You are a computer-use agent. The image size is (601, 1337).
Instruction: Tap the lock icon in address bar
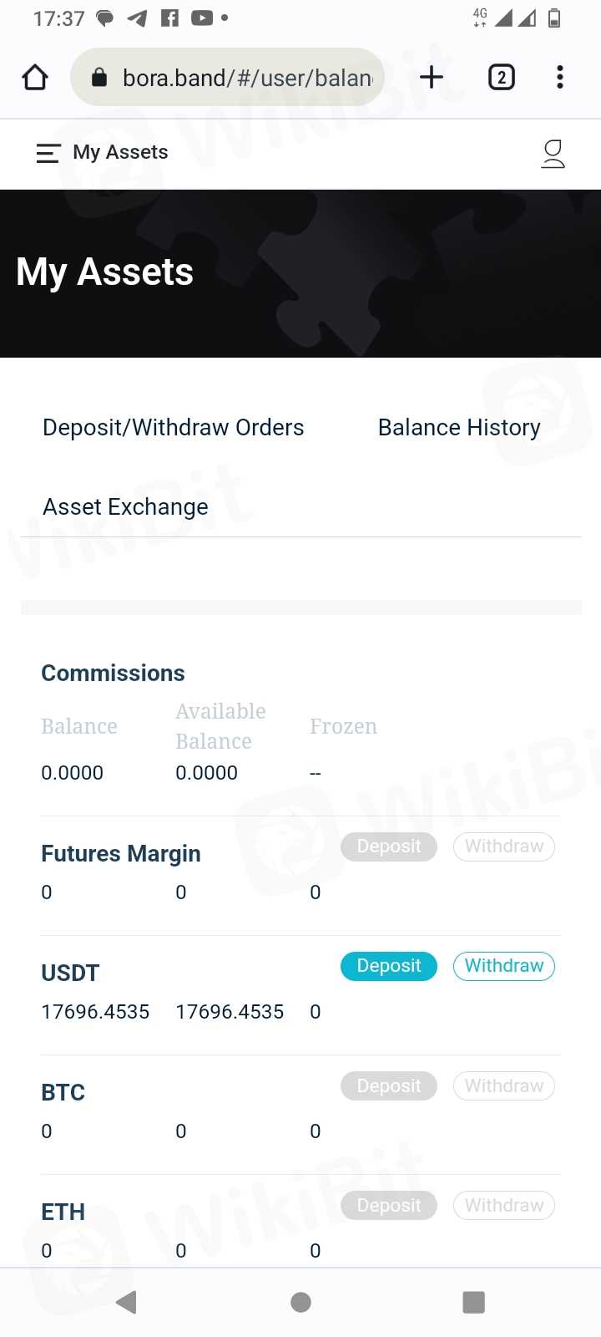pyautogui.click(x=99, y=78)
